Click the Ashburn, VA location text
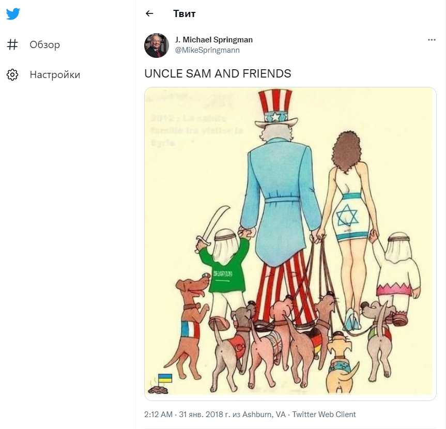The image size is (446, 429). (266, 415)
